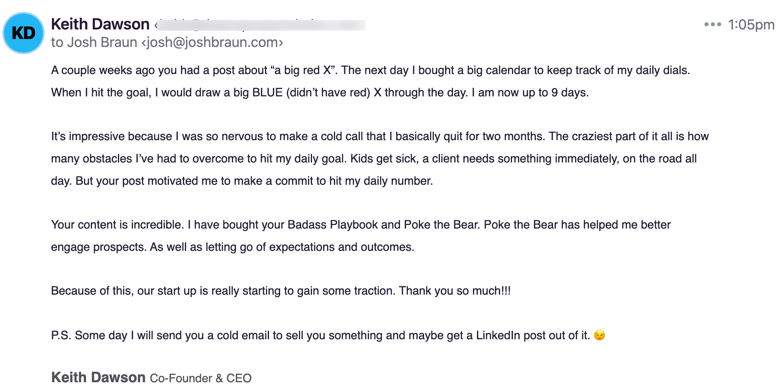Screen dimensions: 781x391
Task: Click Co-Founder & CEO signature title
Action: coord(200,378)
